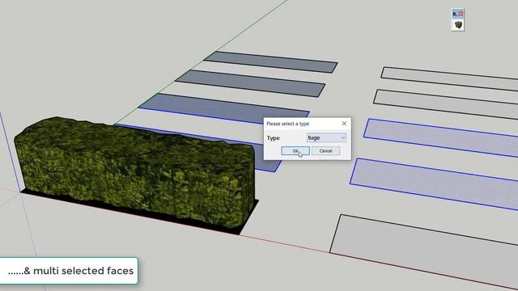The image size is (518, 291).
Task: Close the small floating plugin toolbar
Action: (x=461, y=14)
